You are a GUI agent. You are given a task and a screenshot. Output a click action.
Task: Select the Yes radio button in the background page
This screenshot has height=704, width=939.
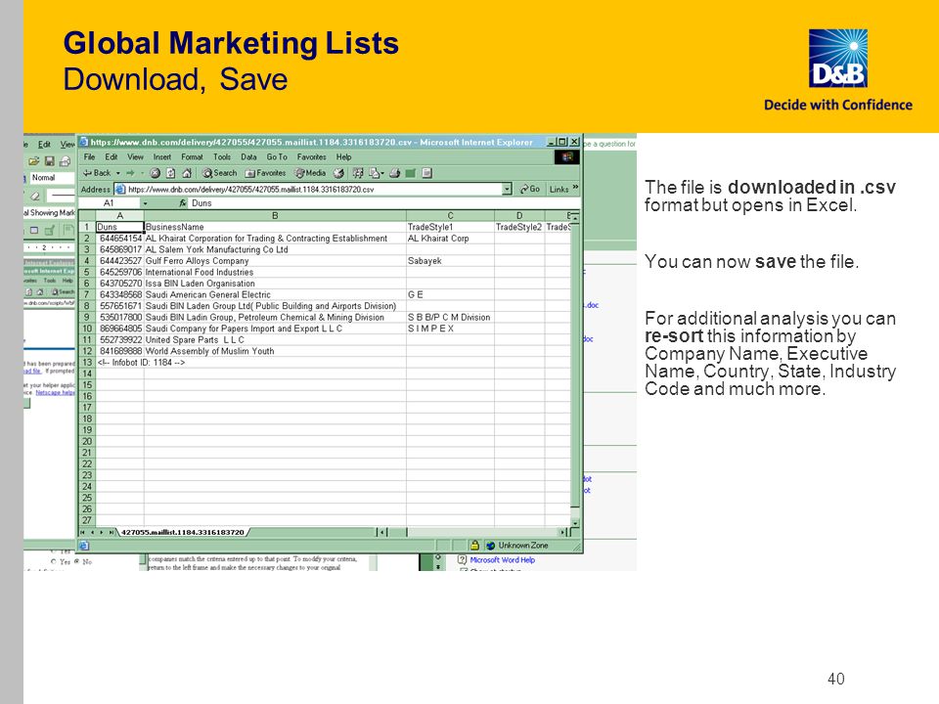[54, 561]
